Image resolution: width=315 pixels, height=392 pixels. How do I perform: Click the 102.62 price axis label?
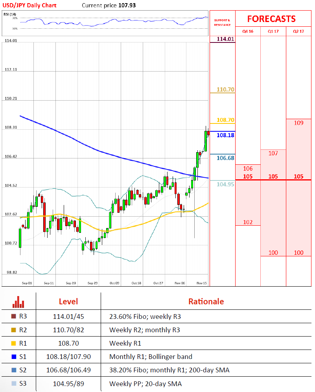point(11,214)
